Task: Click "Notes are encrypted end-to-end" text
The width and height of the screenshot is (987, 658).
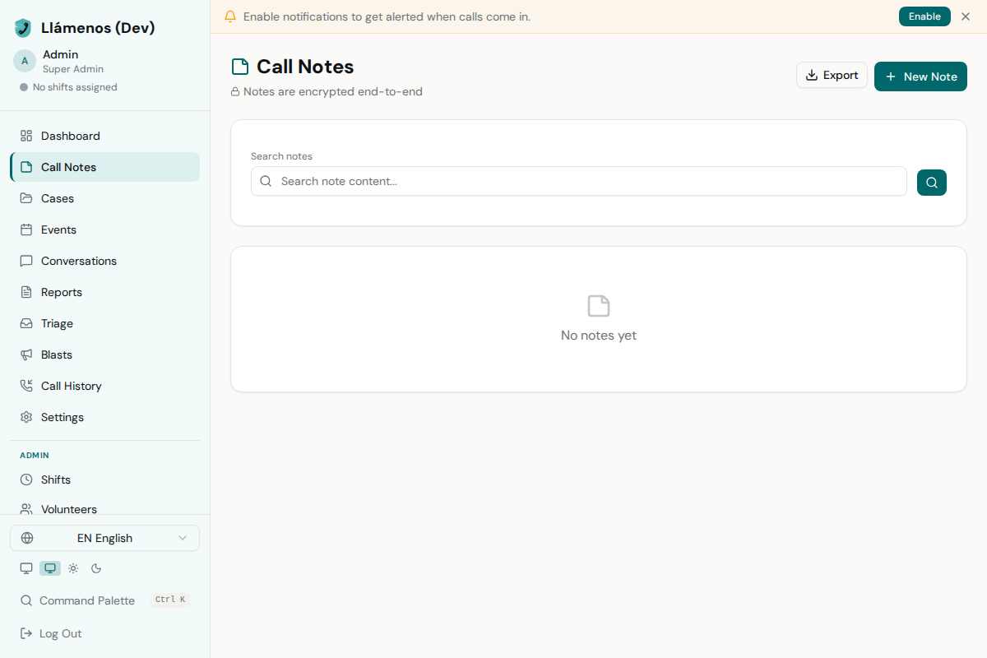Action: point(333,92)
